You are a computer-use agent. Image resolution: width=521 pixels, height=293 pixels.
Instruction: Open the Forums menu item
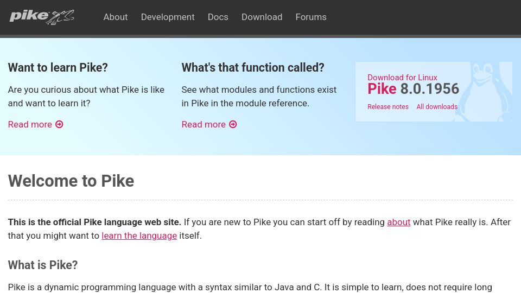[x=311, y=17]
